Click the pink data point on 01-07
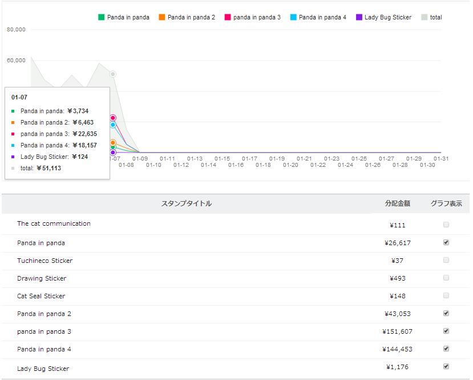 tap(113, 118)
